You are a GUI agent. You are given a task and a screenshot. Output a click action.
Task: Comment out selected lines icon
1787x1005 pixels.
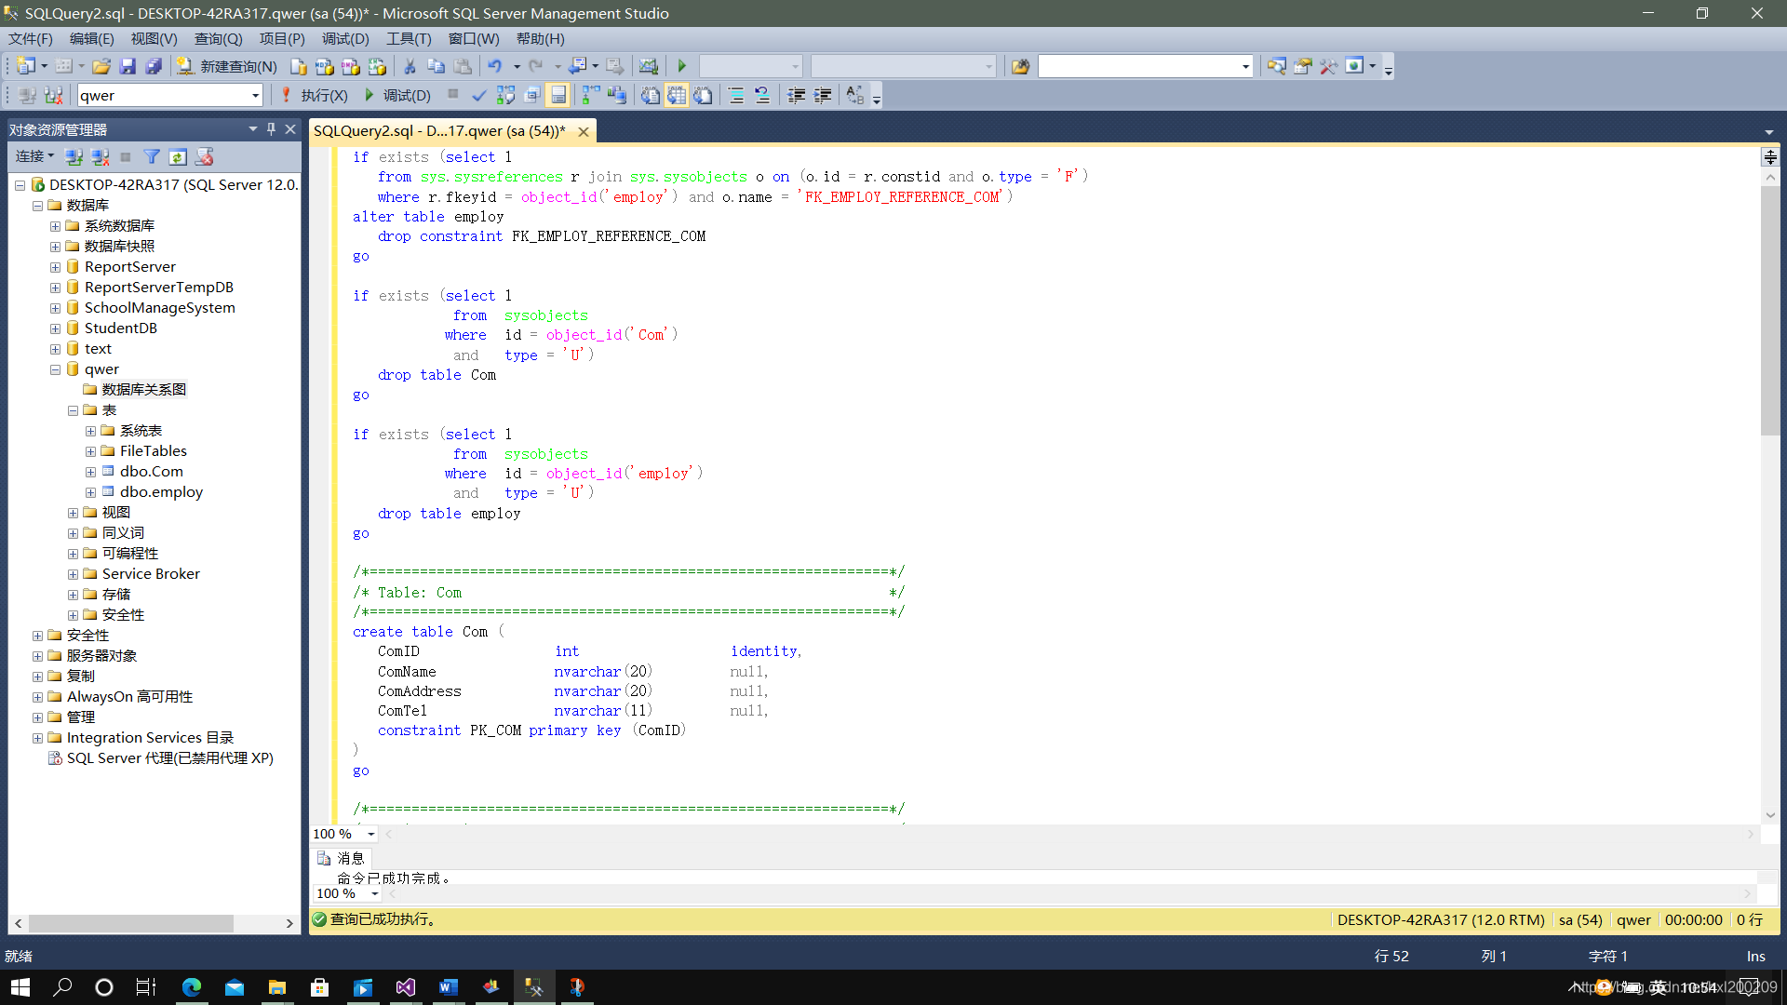pos(735,95)
